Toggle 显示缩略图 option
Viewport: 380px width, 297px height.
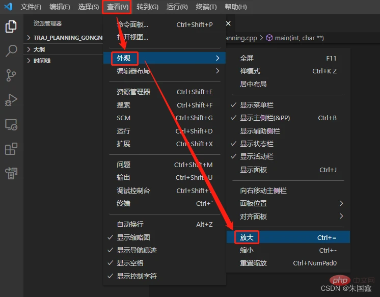pyautogui.click(x=165, y=237)
